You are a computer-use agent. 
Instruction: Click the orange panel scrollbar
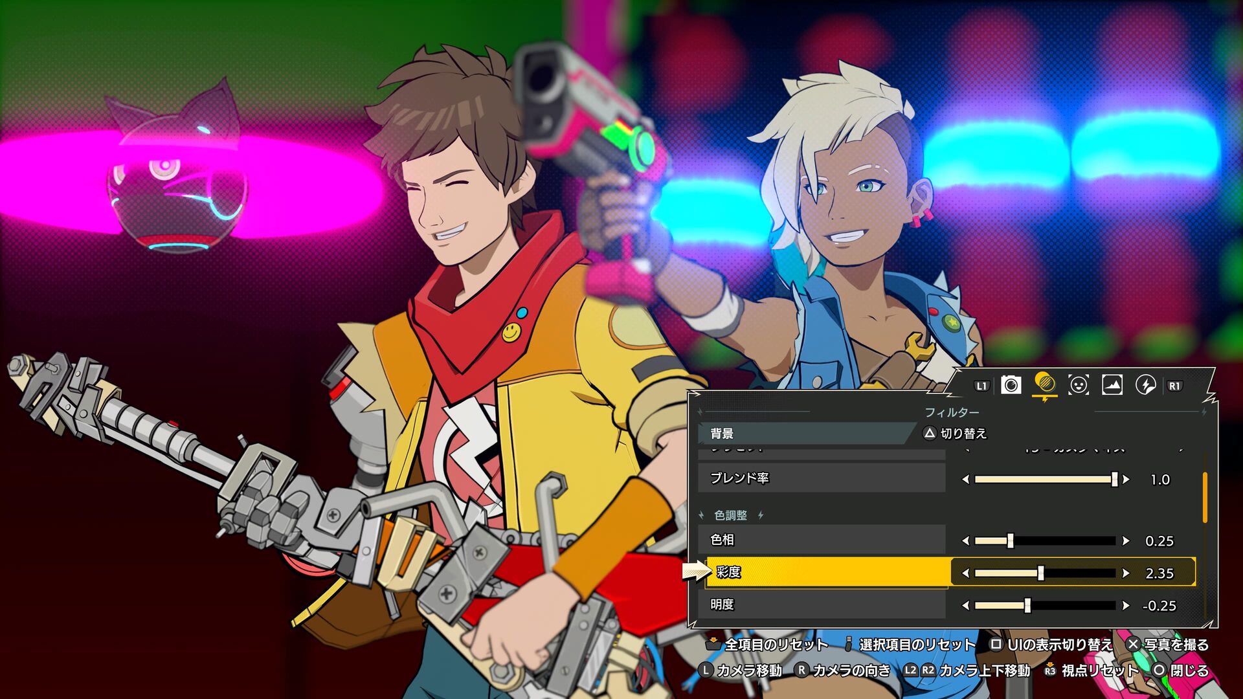click(1205, 497)
